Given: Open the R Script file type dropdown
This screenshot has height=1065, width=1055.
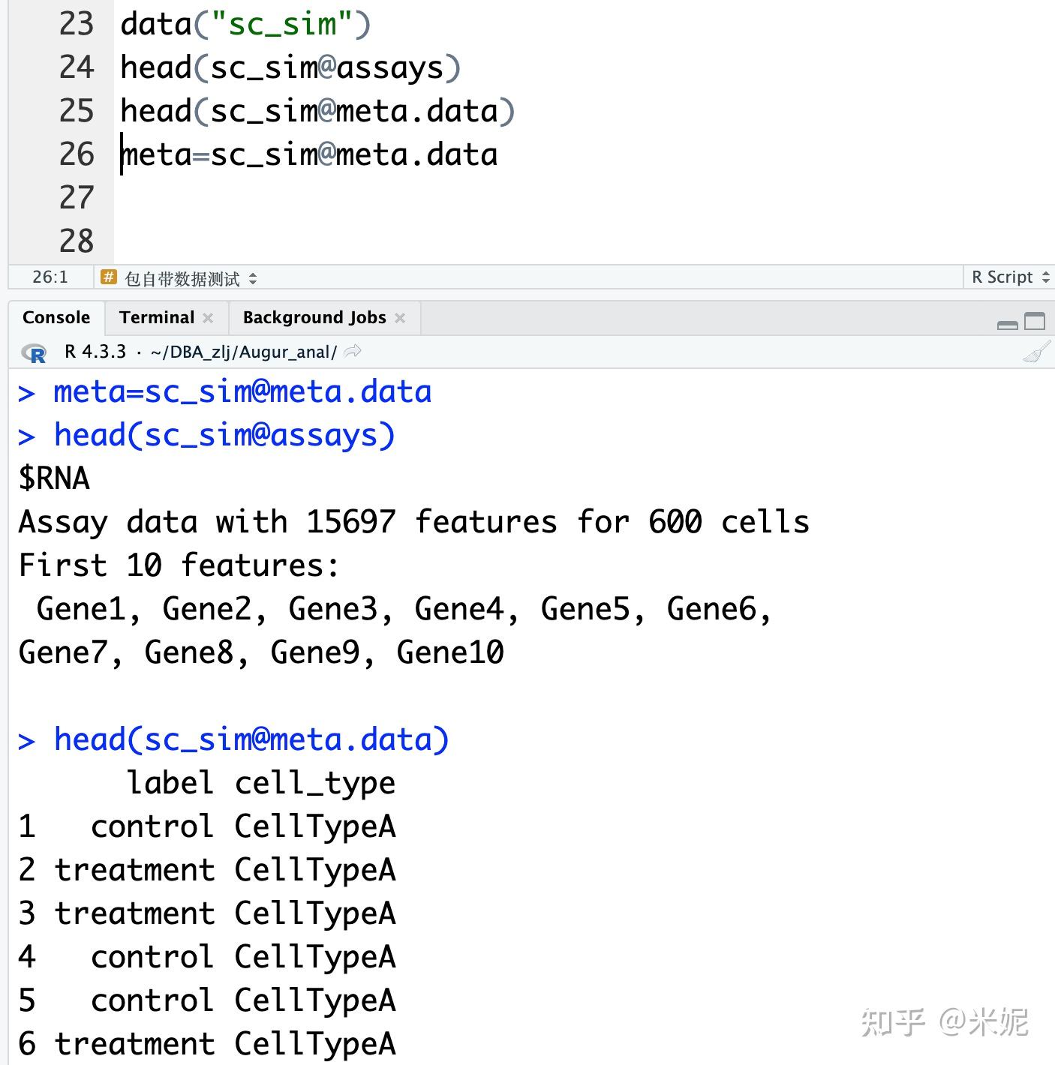Looking at the screenshot, I should tap(1009, 277).
